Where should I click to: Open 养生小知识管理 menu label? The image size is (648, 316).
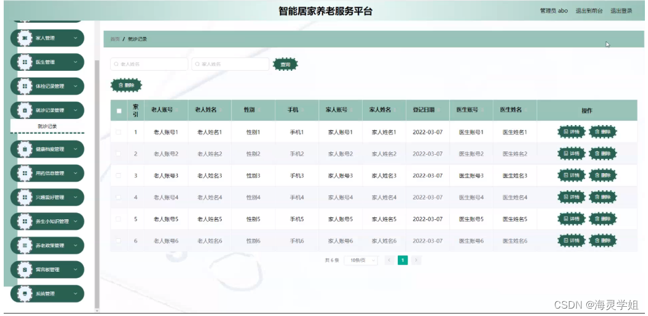click(52, 221)
